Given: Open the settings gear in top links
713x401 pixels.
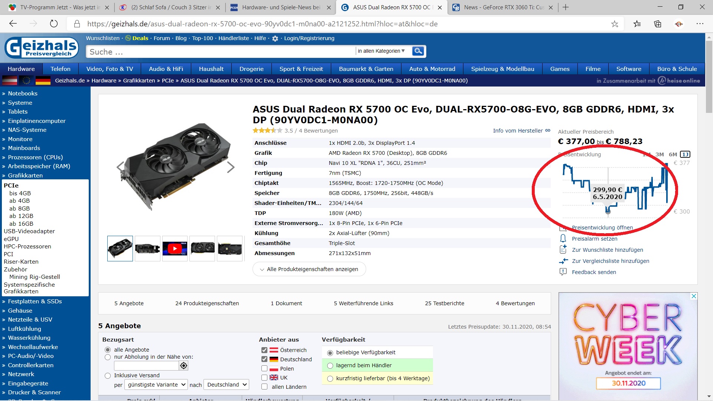Looking at the screenshot, I should 275,39.
